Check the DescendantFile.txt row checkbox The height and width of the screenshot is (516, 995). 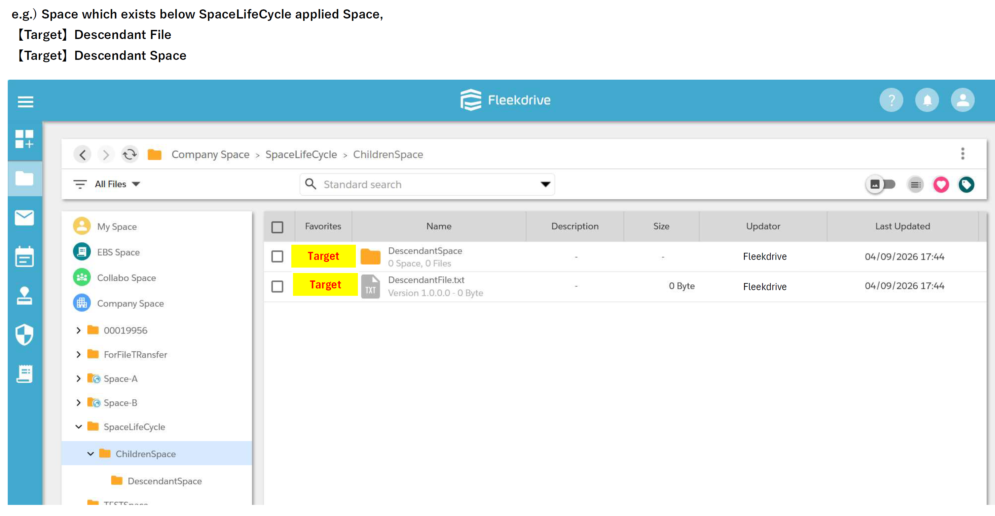point(277,286)
